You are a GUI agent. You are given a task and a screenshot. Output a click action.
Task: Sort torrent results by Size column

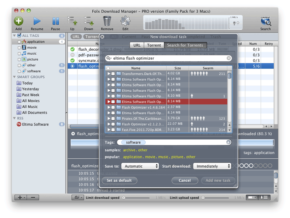coord(178,68)
